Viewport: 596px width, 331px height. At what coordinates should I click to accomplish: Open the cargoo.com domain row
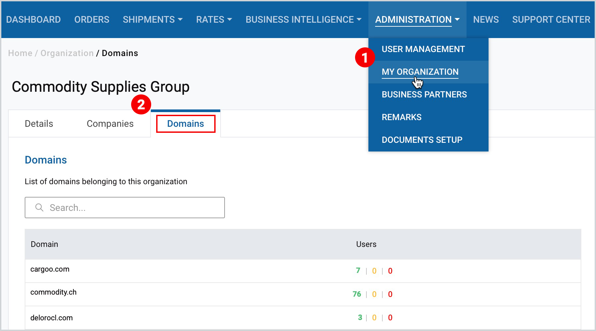tap(303, 271)
